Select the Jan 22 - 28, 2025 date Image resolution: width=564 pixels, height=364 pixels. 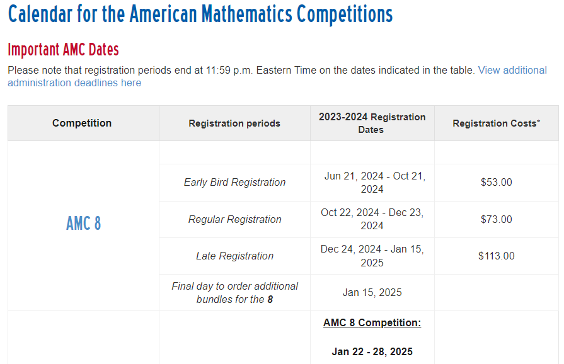372,351
